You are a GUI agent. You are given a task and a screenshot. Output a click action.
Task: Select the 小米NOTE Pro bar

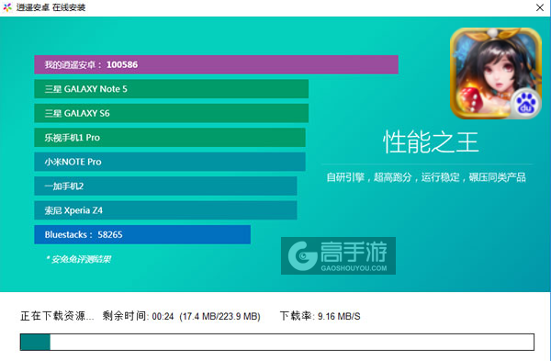170,162
